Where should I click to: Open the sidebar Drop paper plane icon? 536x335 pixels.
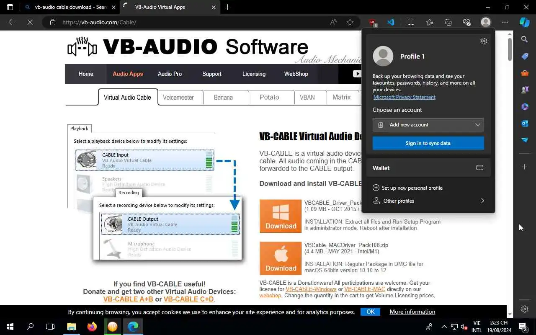525,140
